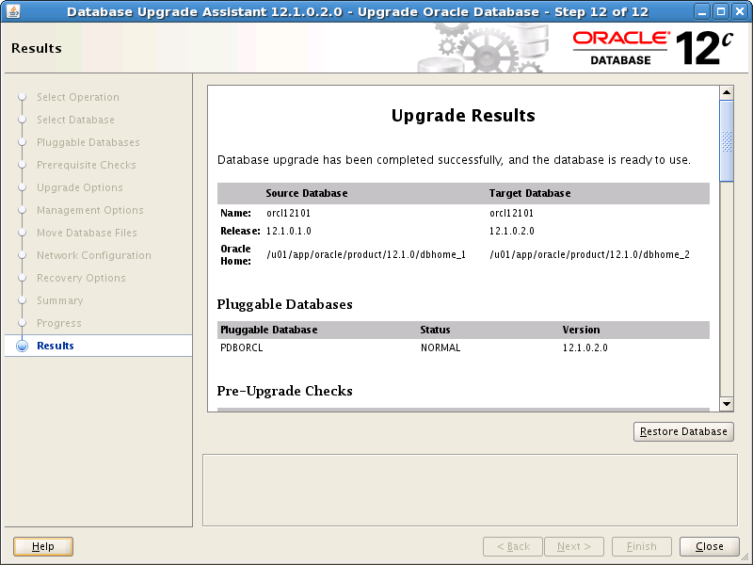Select the Progress step
Image resolution: width=753 pixels, height=565 pixels.
(x=59, y=323)
